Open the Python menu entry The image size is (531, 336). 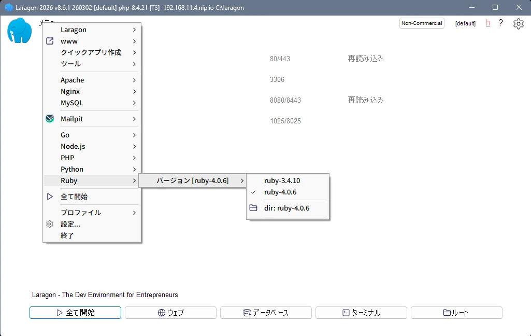click(92, 169)
